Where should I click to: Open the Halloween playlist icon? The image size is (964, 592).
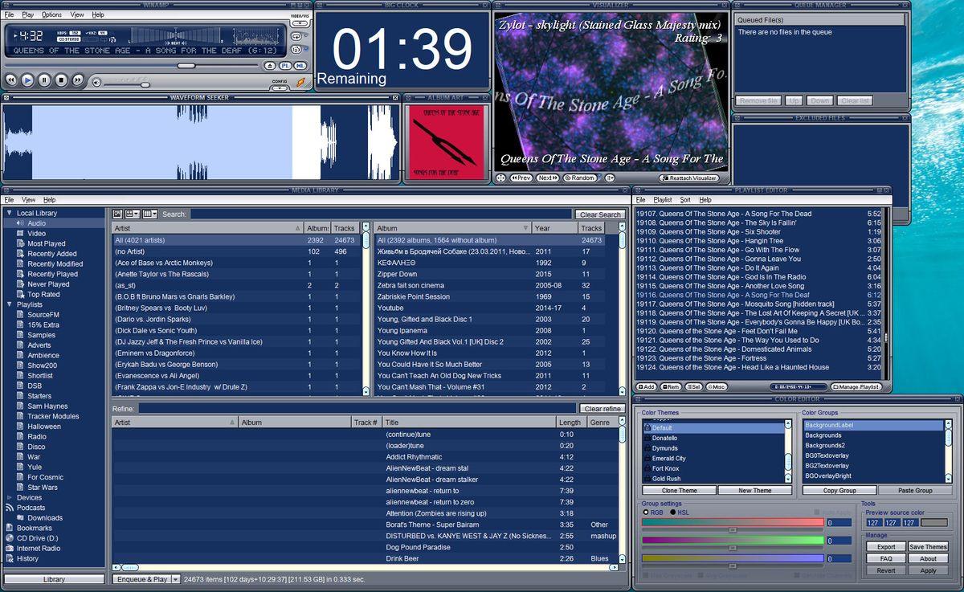[x=20, y=427]
